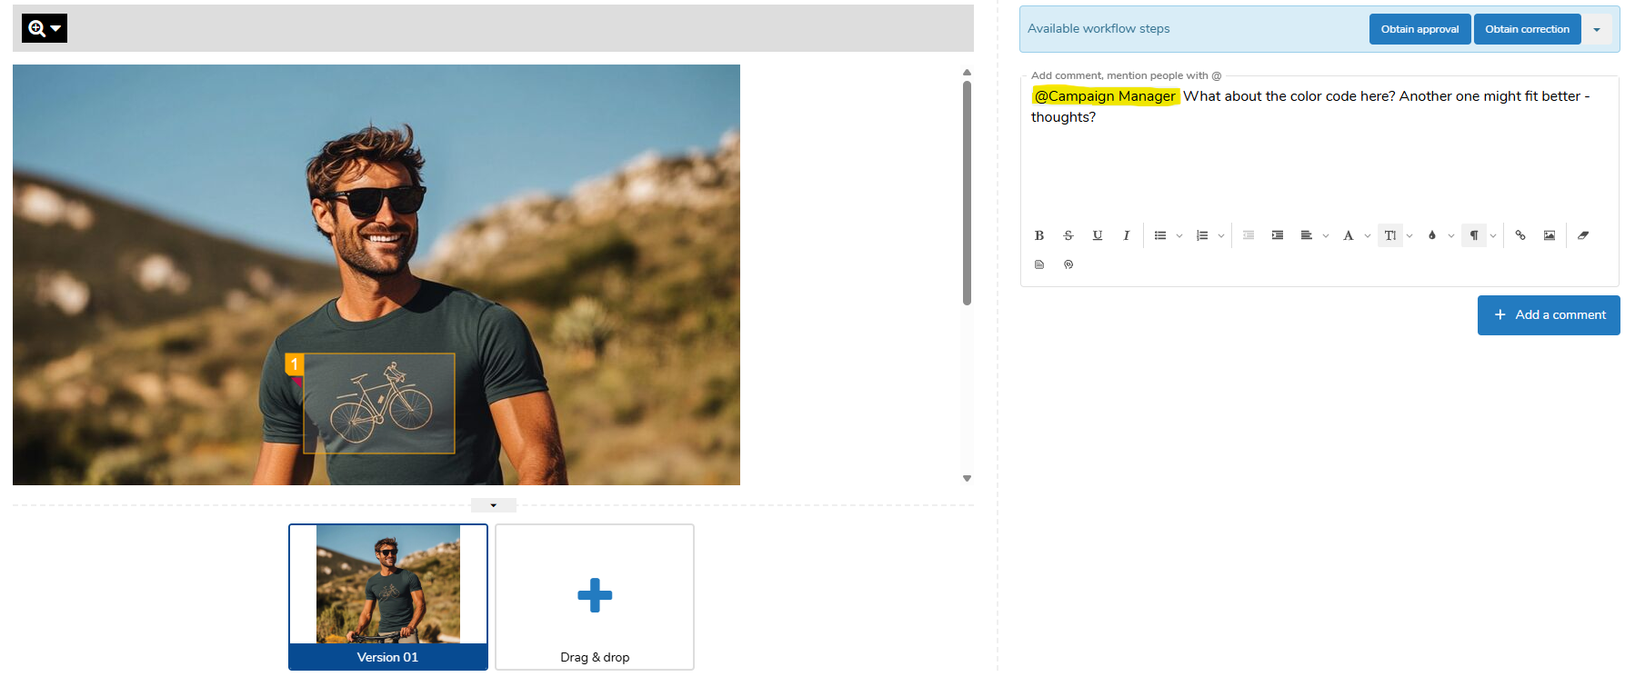Click the bulleted list icon
This screenshot has height=677, width=1625.
[x=1160, y=235]
